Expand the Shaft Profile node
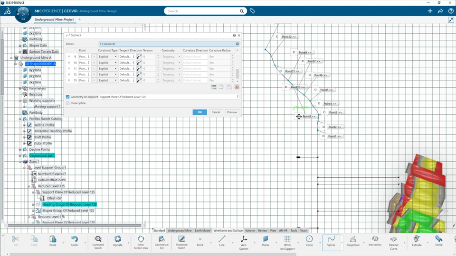Image resolution: width=456 pixels, height=256 pixels. (x=24, y=137)
